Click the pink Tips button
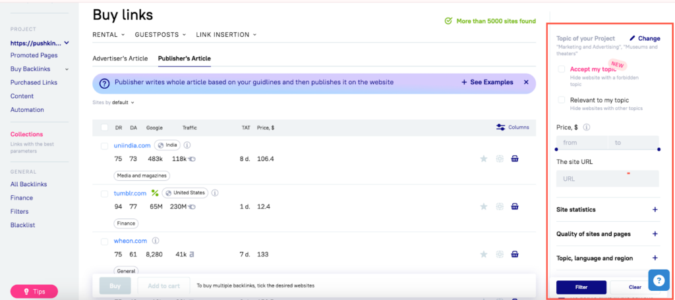 tap(34, 291)
